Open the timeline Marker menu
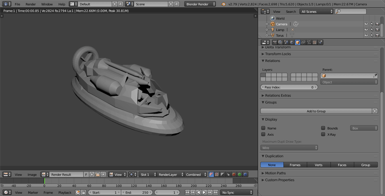385x196 pixels. tap(33, 193)
